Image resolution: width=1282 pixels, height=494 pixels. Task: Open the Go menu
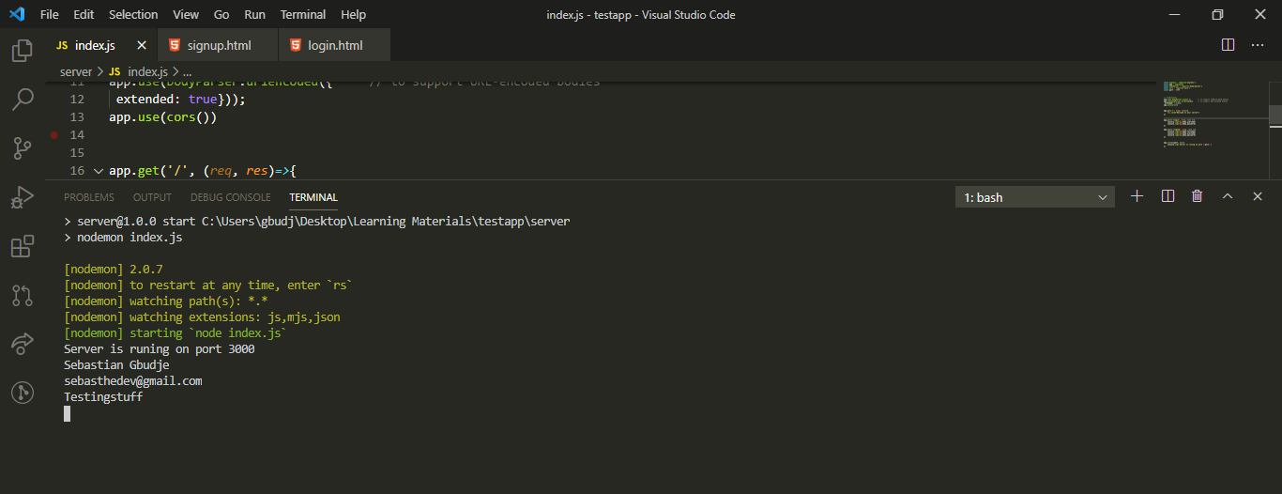(x=221, y=14)
